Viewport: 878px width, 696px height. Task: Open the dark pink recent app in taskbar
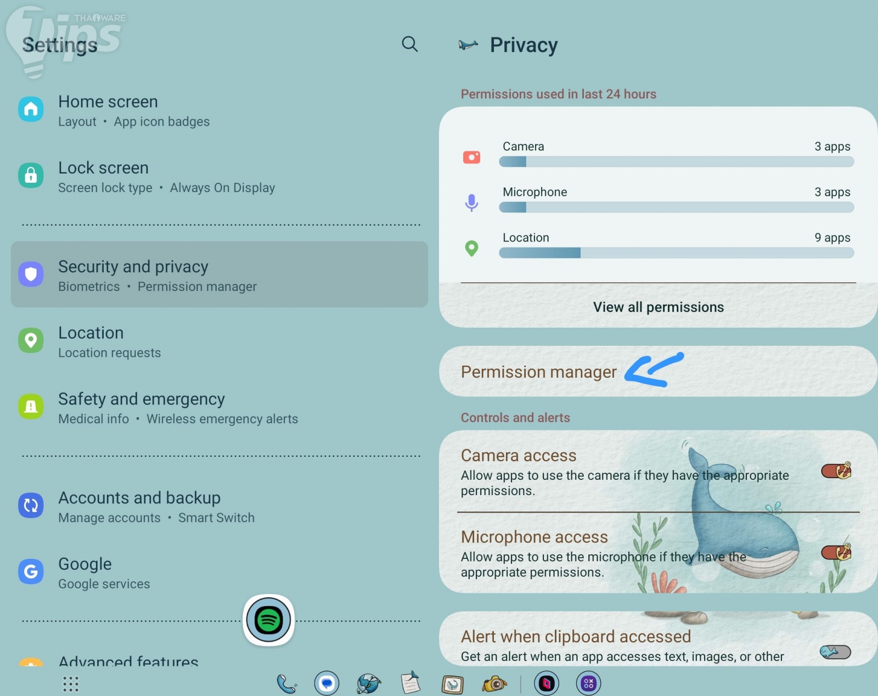pyautogui.click(x=547, y=684)
